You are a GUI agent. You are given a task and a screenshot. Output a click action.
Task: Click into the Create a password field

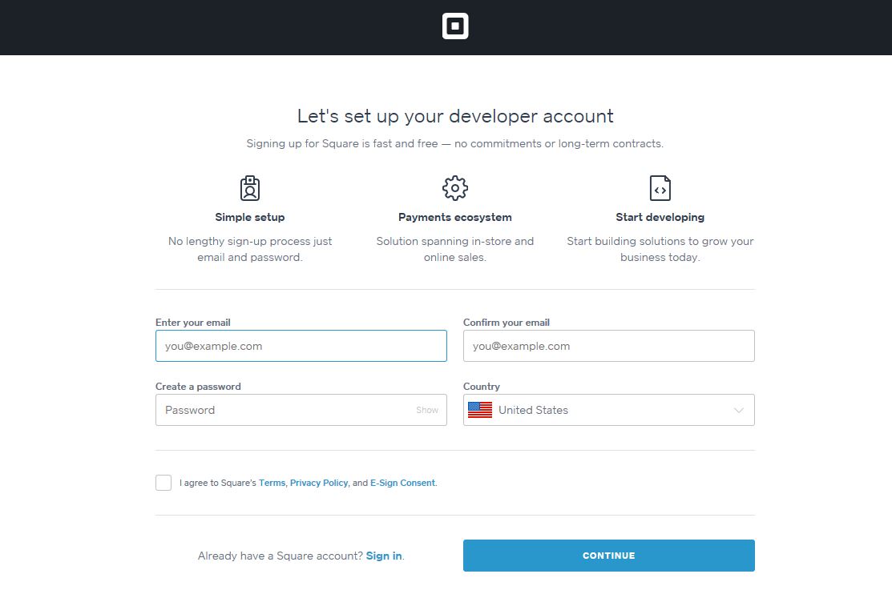click(x=301, y=410)
